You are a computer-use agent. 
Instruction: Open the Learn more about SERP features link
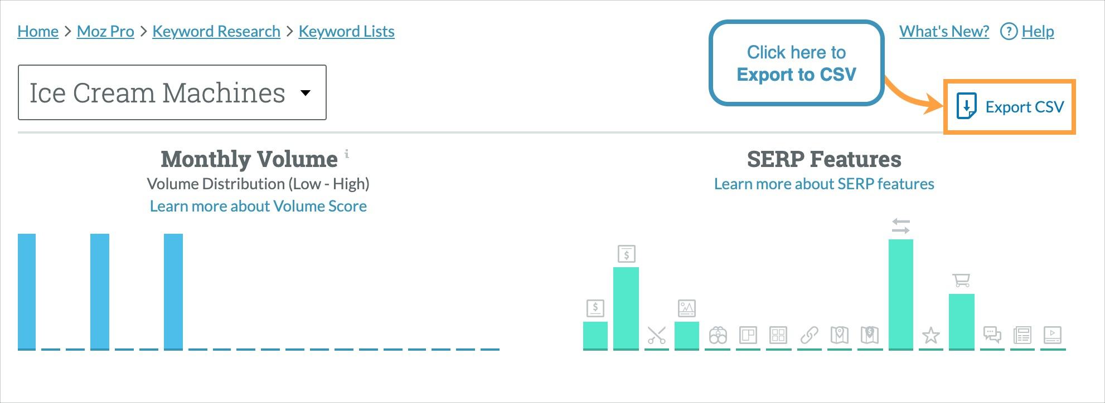[825, 184]
